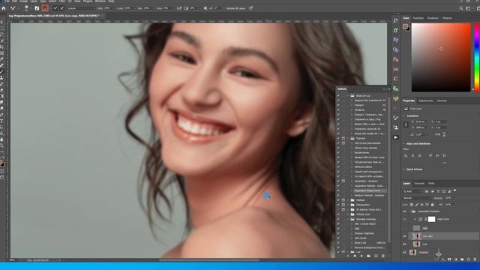The width and height of the screenshot is (480, 270).
Task: Enable airbrush-style build-up in options bar
Action: click(179, 8)
